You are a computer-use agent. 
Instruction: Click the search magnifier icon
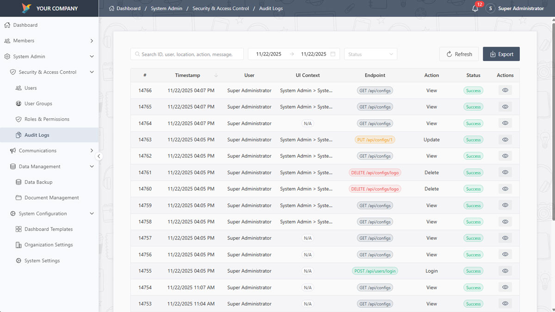[137, 54]
